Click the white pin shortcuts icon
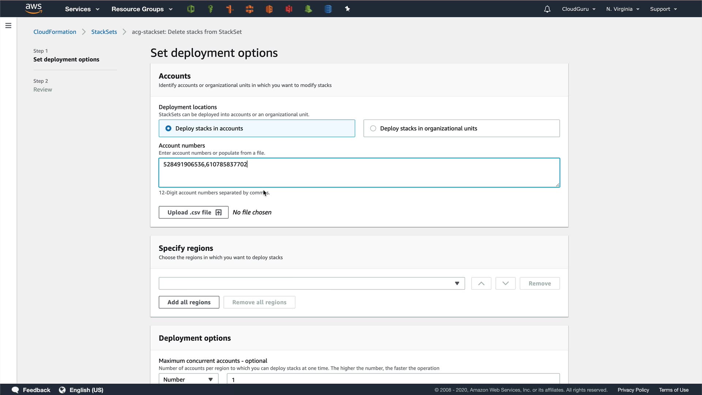This screenshot has height=395, width=702. 347,9
